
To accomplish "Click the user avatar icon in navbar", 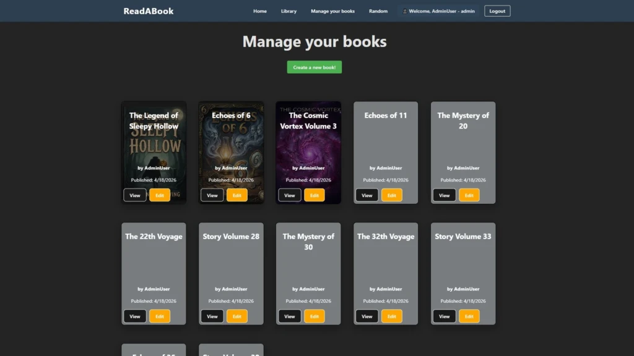I will (x=406, y=11).
